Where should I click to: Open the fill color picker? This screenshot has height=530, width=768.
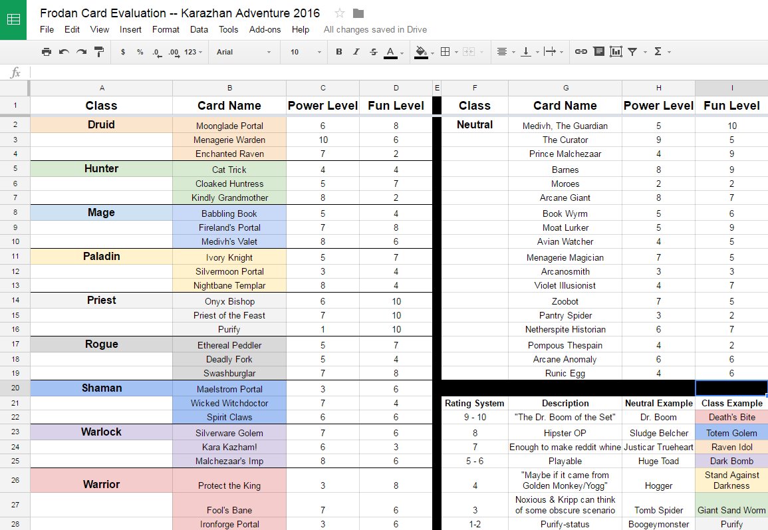coord(421,52)
